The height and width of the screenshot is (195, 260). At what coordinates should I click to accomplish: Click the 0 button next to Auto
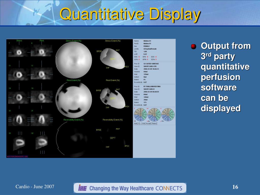tap(139, 123)
